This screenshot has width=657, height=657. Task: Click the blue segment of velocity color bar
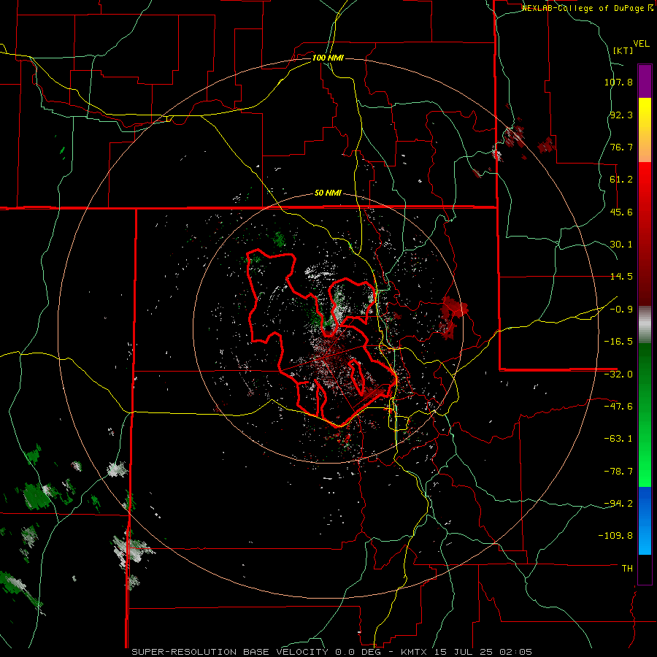click(x=645, y=520)
